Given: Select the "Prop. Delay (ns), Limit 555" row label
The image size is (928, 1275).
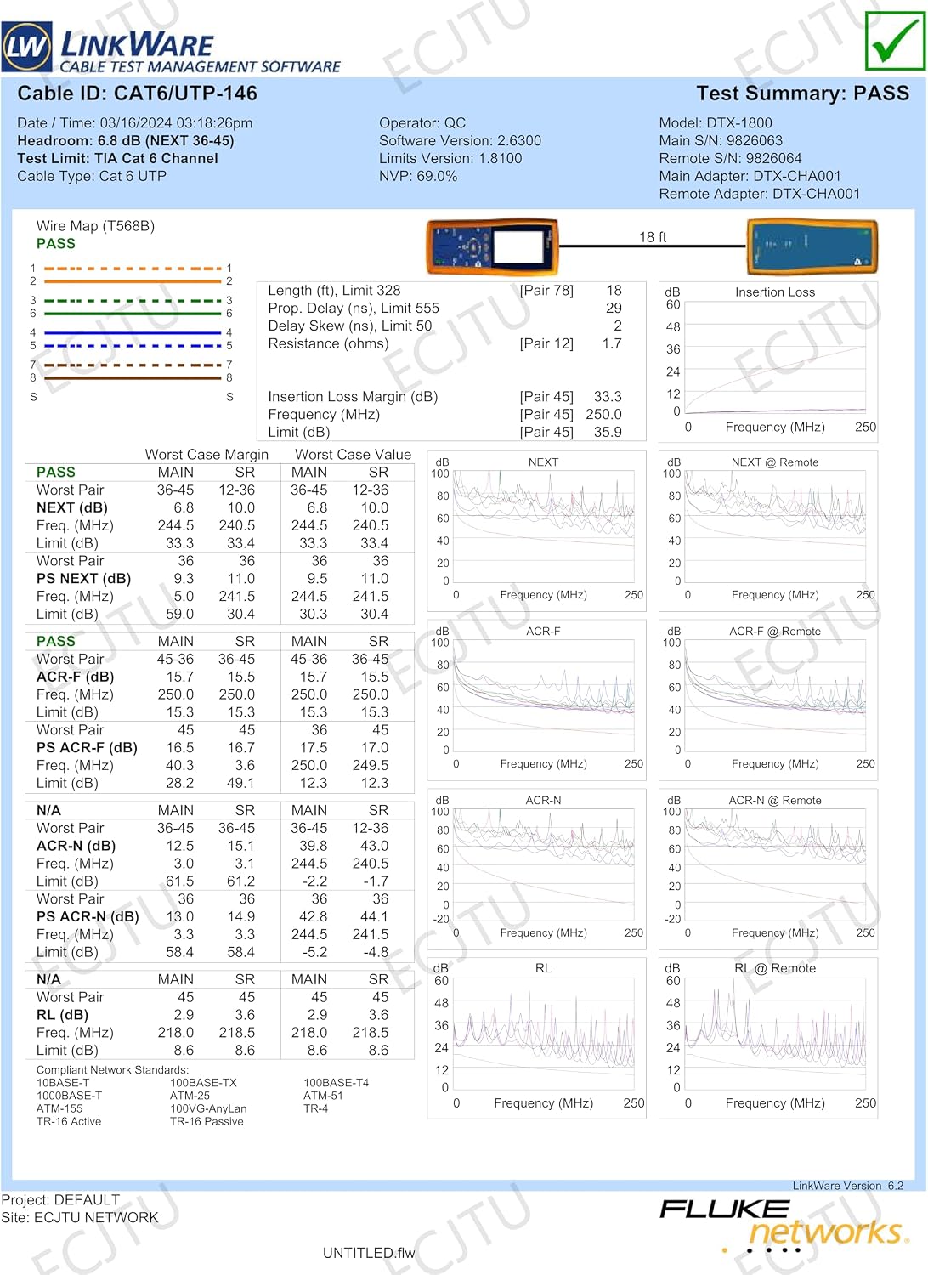Looking at the screenshot, I should (354, 309).
